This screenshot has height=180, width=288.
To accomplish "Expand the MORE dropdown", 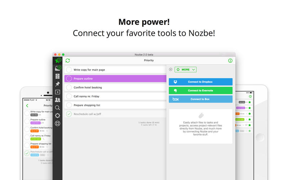I will point(185,69).
